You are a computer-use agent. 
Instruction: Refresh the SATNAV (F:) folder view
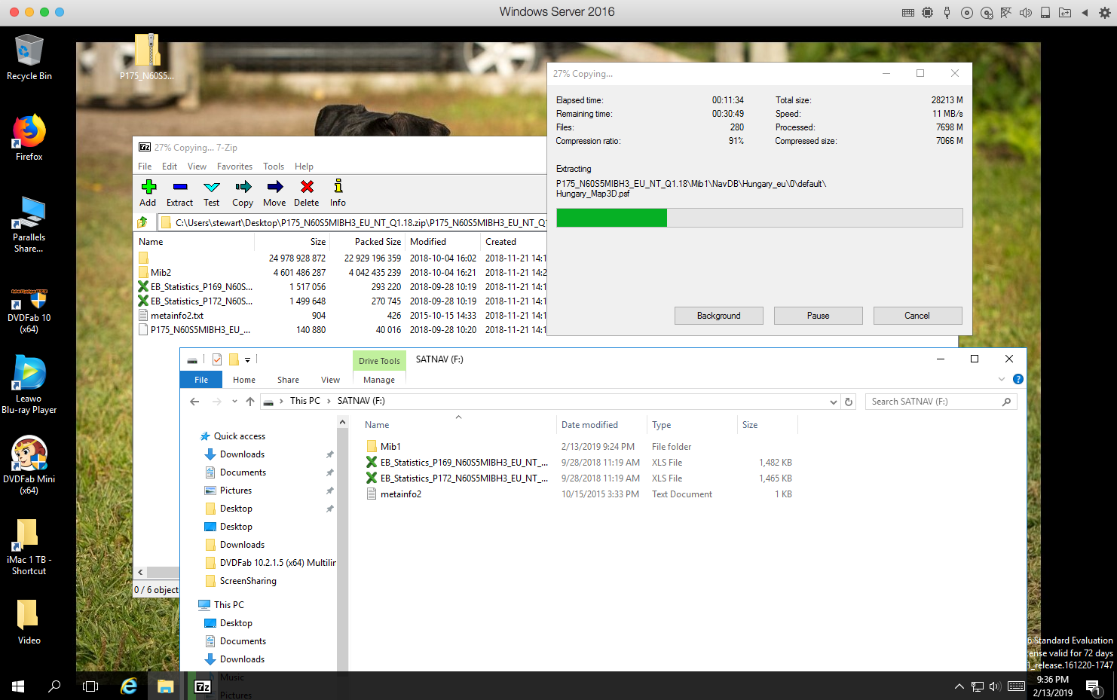[849, 402]
